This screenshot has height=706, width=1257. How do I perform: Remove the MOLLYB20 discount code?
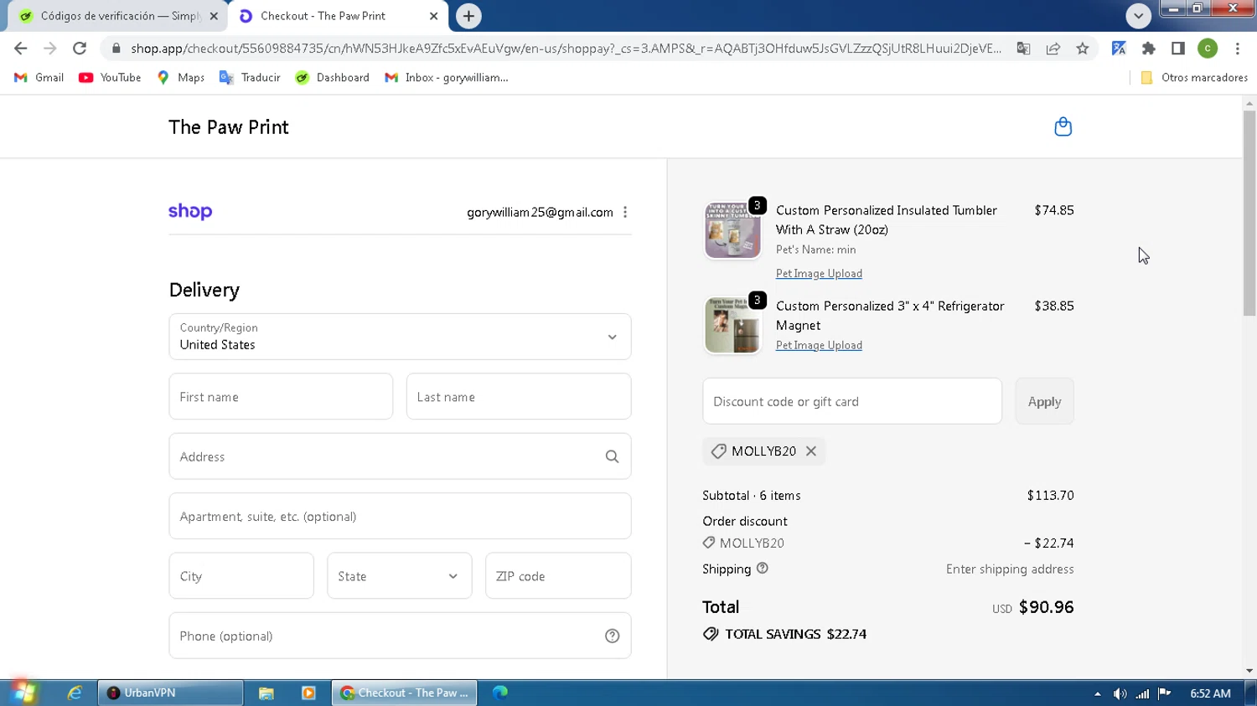810,451
